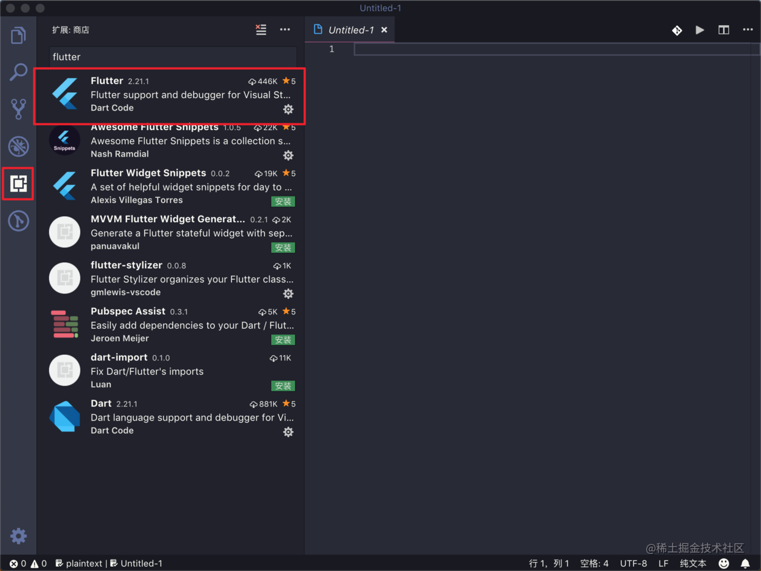Close the Untitled-1 editor tab

point(384,29)
